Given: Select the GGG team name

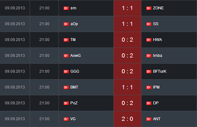Looking at the screenshot, I should pyautogui.click(x=75, y=71).
